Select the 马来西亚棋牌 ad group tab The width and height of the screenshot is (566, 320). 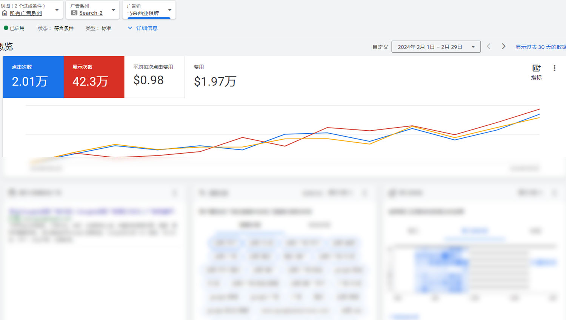[143, 13]
